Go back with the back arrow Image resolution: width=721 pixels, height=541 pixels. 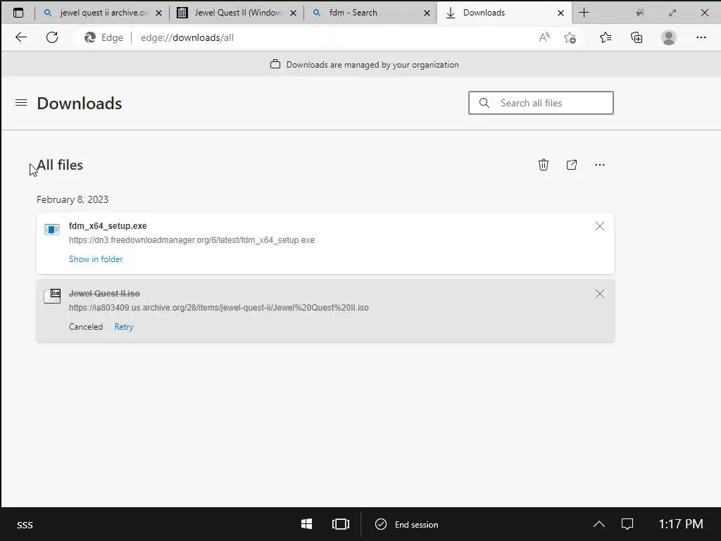21,37
